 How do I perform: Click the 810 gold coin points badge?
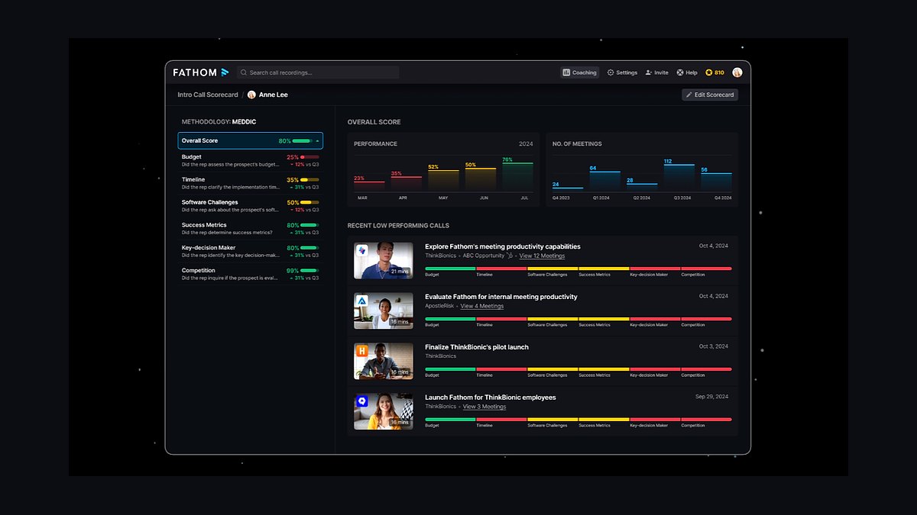coord(714,72)
